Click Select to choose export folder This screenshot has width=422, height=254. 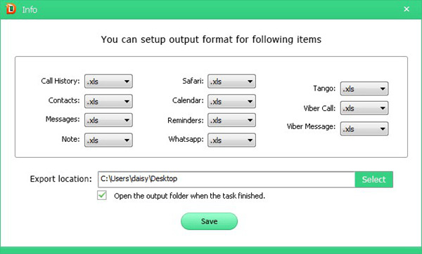coord(374,179)
